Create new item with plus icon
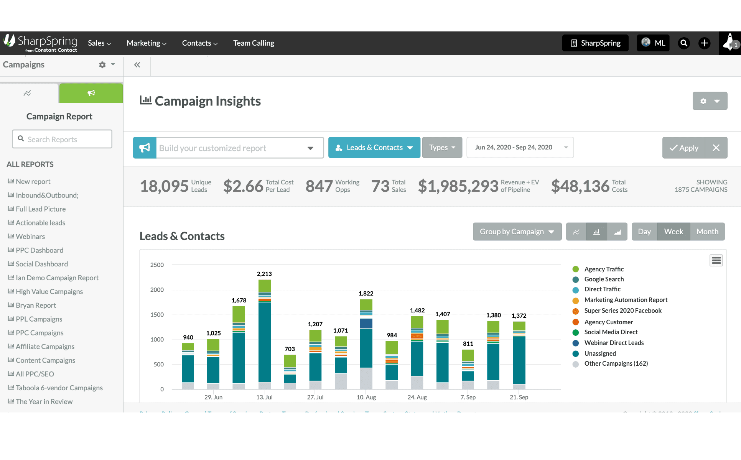Screen dimensions: 741x460 pyautogui.click(x=704, y=43)
